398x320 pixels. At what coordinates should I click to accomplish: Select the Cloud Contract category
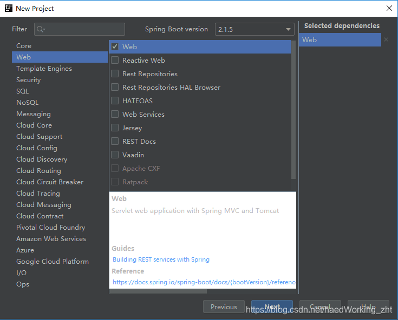point(60,216)
